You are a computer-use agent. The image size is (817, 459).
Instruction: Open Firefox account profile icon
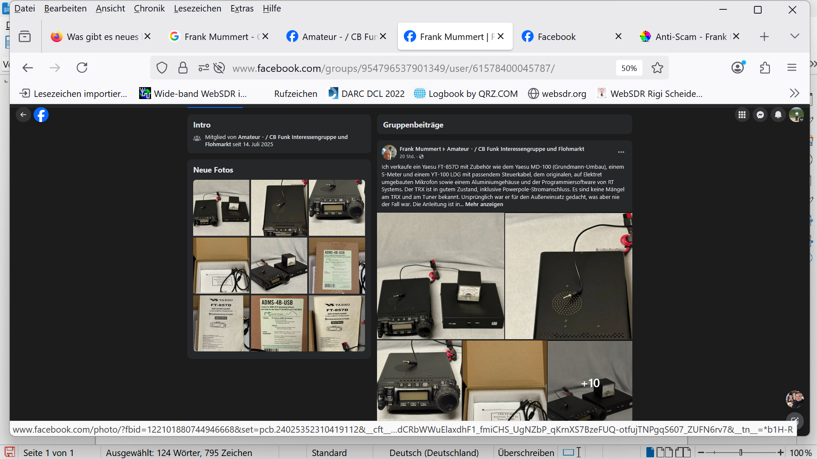(x=737, y=68)
